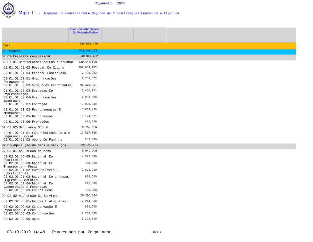
Task: Select the orange Total row
Action: pos(149,45)
